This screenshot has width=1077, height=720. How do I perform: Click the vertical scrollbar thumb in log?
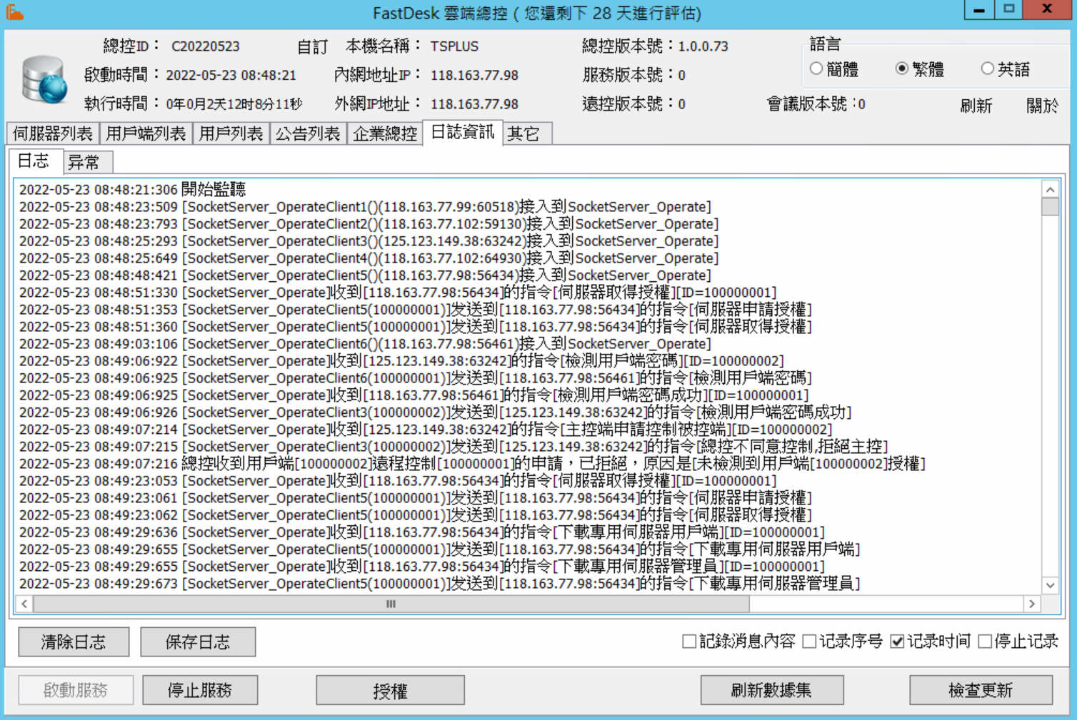click(x=1050, y=207)
